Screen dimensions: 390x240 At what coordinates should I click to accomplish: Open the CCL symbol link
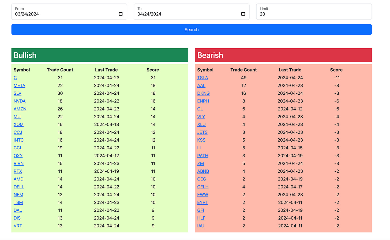(x=18, y=148)
